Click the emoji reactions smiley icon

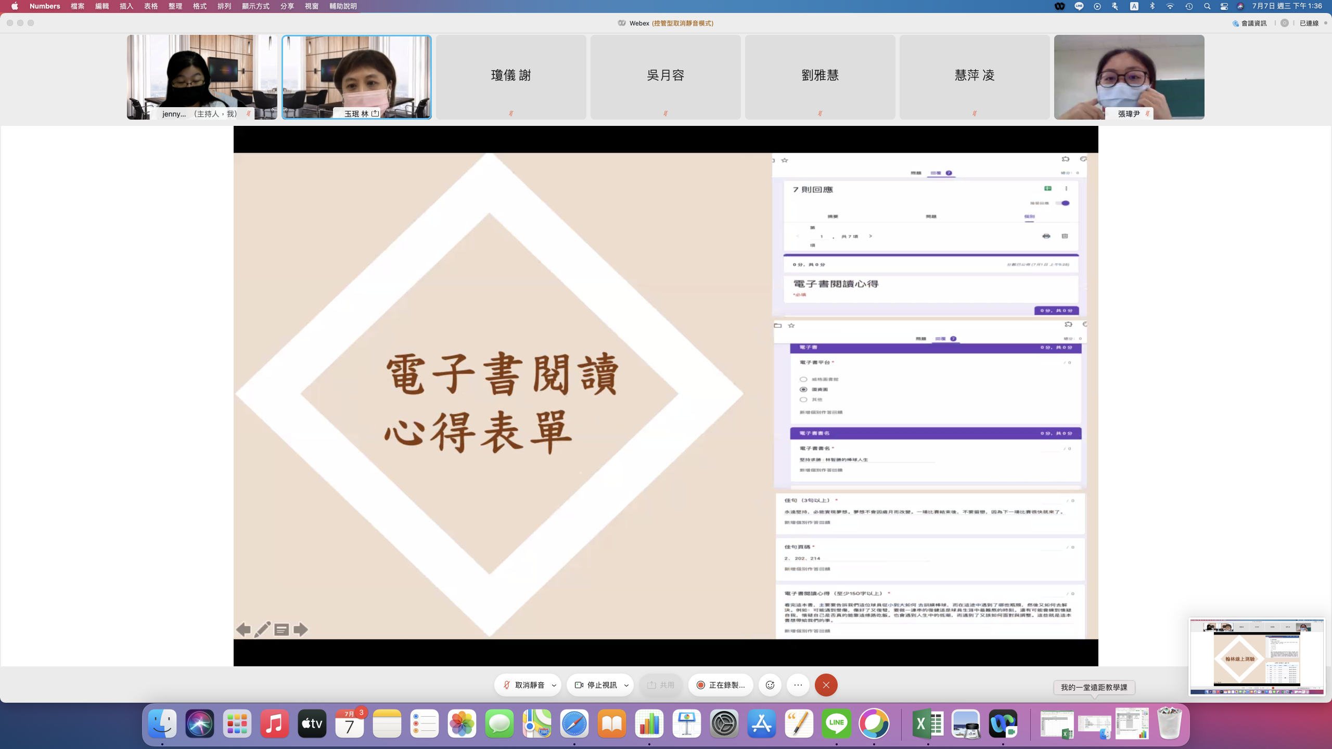click(770, 685)
